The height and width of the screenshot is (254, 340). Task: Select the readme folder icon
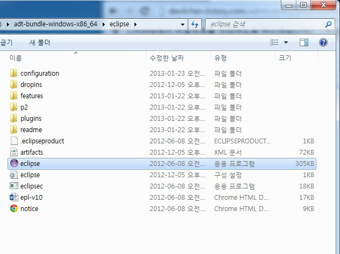point(13,129)
